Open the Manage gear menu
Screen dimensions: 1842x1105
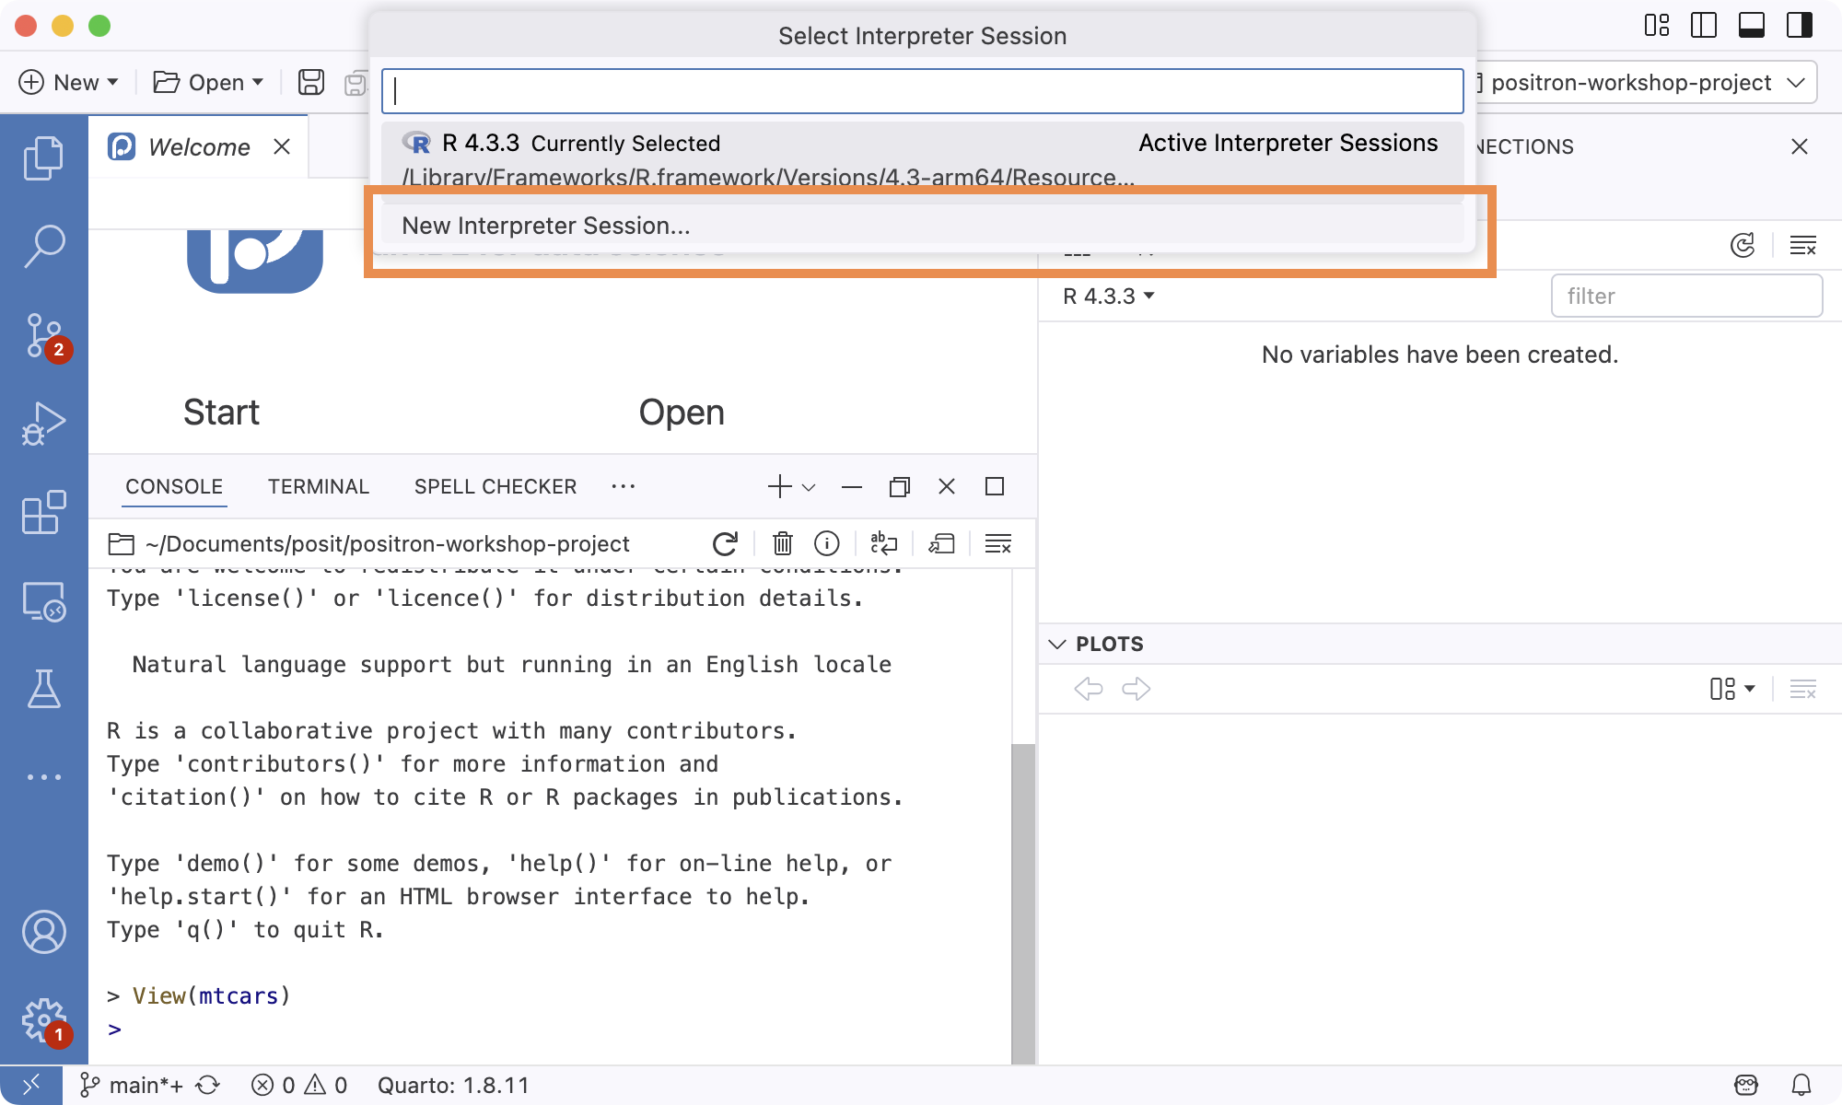pyautogui.click(x=43, y=1020)
